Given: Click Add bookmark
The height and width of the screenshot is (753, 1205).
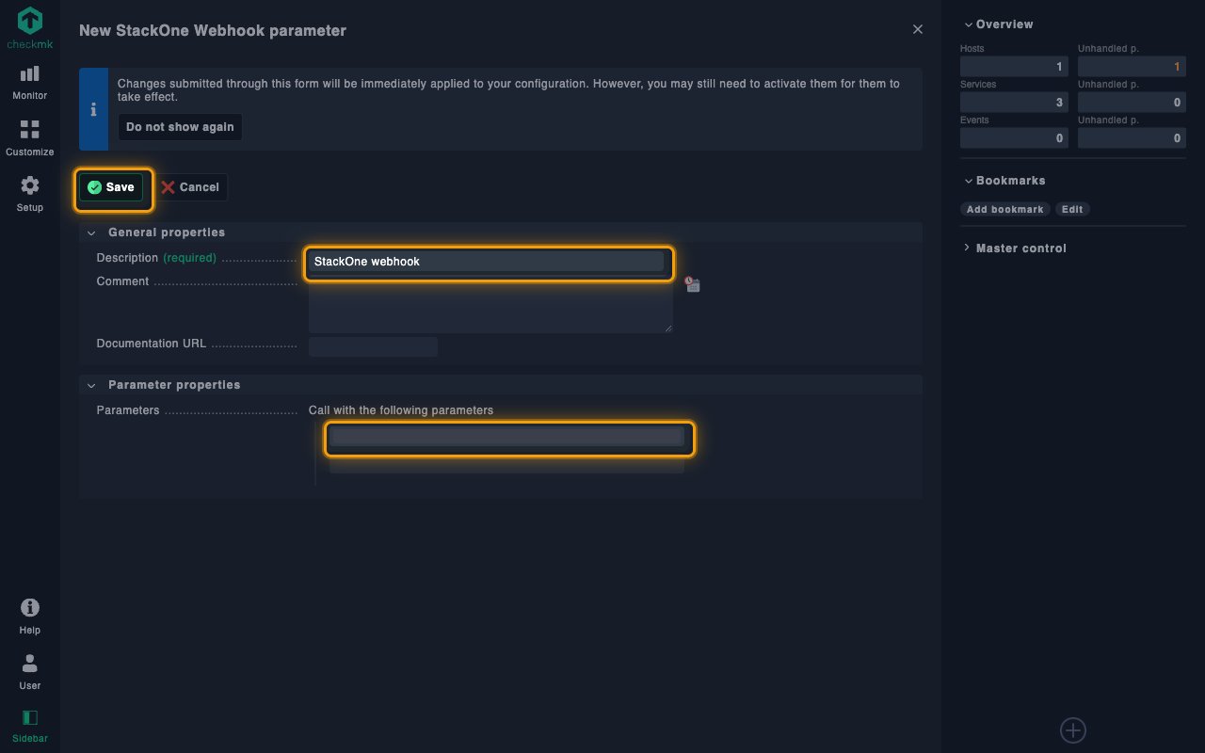Looking at the screenshot, I should pos(1005,209).
